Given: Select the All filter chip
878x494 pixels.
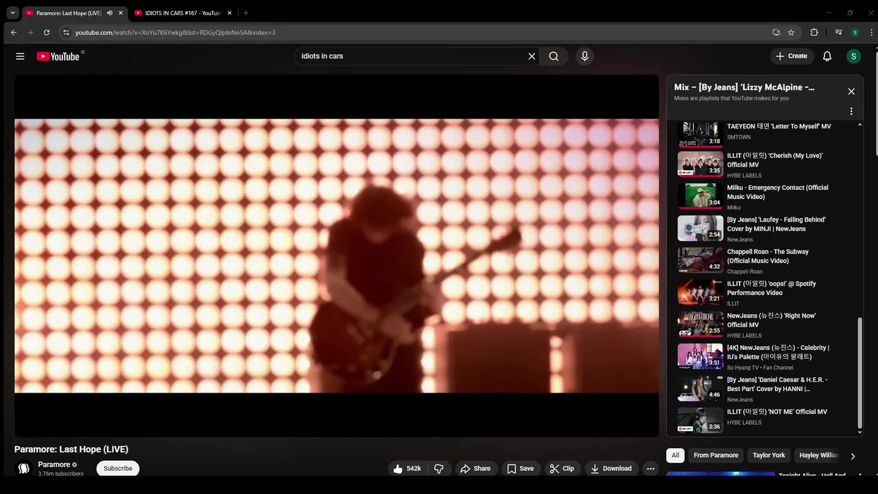Looking at the screenshot, I should pyautogui.click(x=676, y=456).
